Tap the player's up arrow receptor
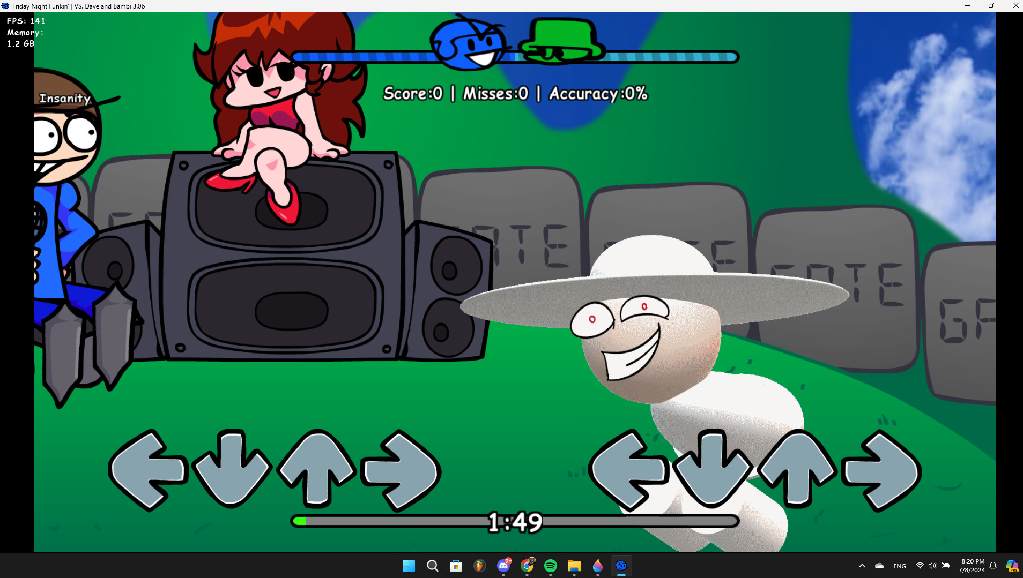 pyautogui.click(x=797, y=468)
